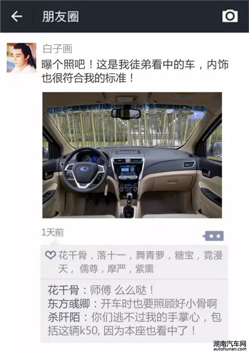Open liker 花千骨 in likes list
The width and height of the screenshot is (249, 353).
pos(72,255)
